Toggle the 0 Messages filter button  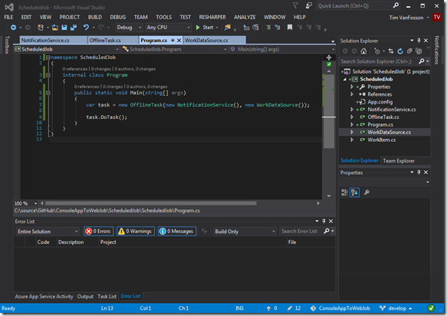pyautogui.click(x=177, y=232)
